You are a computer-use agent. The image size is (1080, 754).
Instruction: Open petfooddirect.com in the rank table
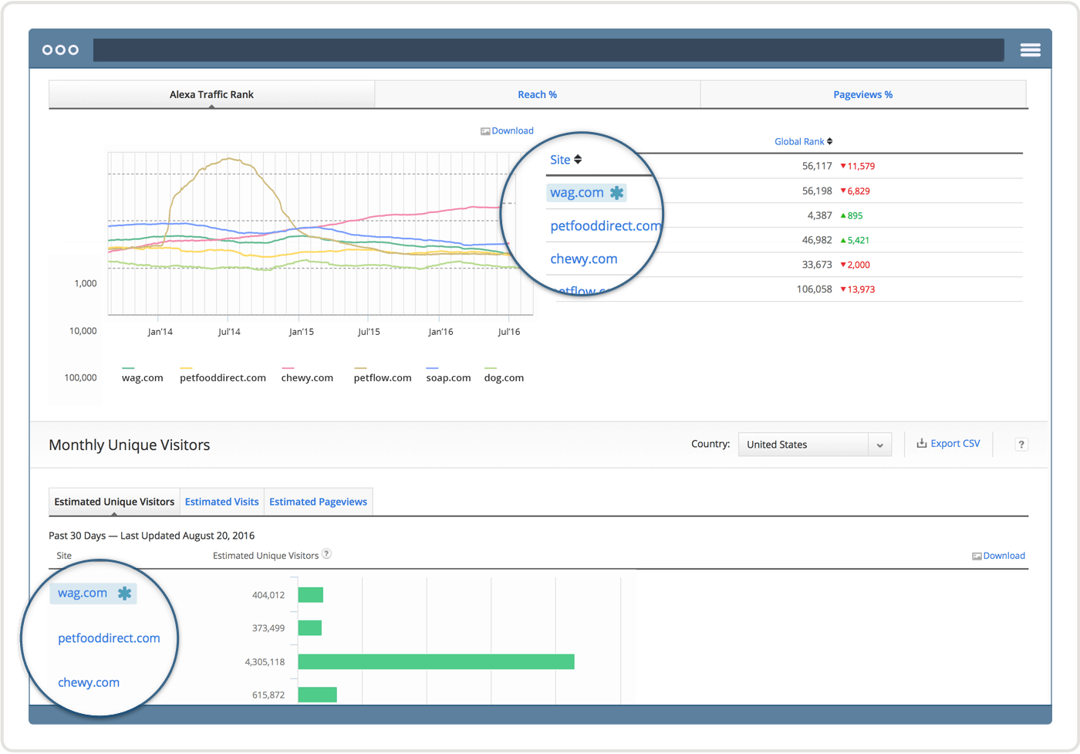click(606, 226)
